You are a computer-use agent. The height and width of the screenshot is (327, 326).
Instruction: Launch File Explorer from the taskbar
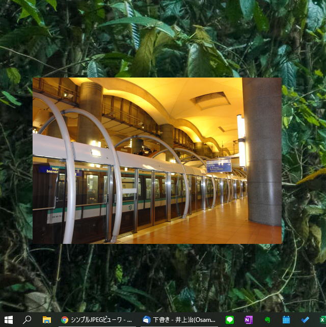[46, 319]
